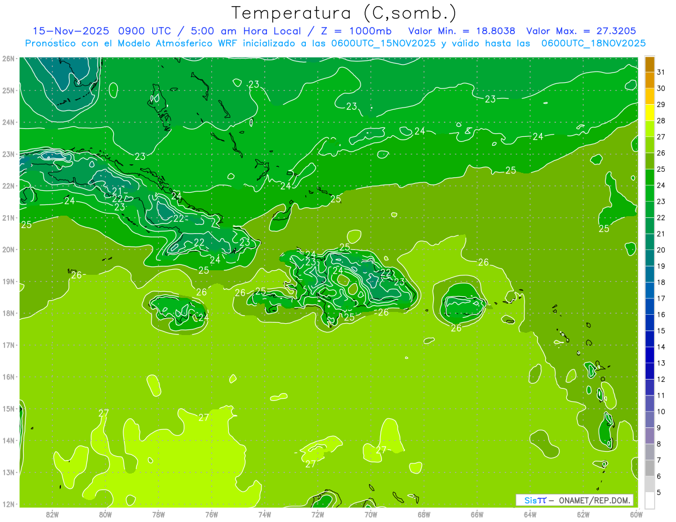
Task: Click the '70W' longitude axis label
Action: point(371,514)
